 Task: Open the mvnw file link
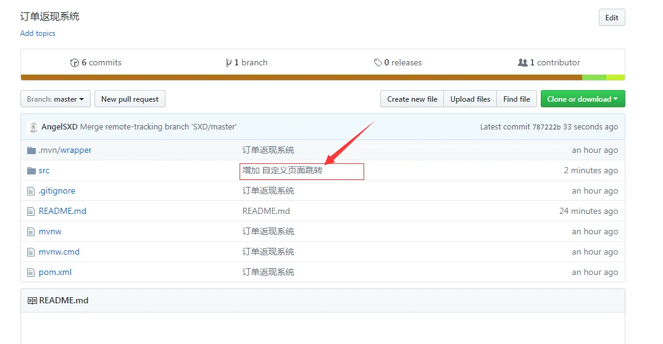50,232
